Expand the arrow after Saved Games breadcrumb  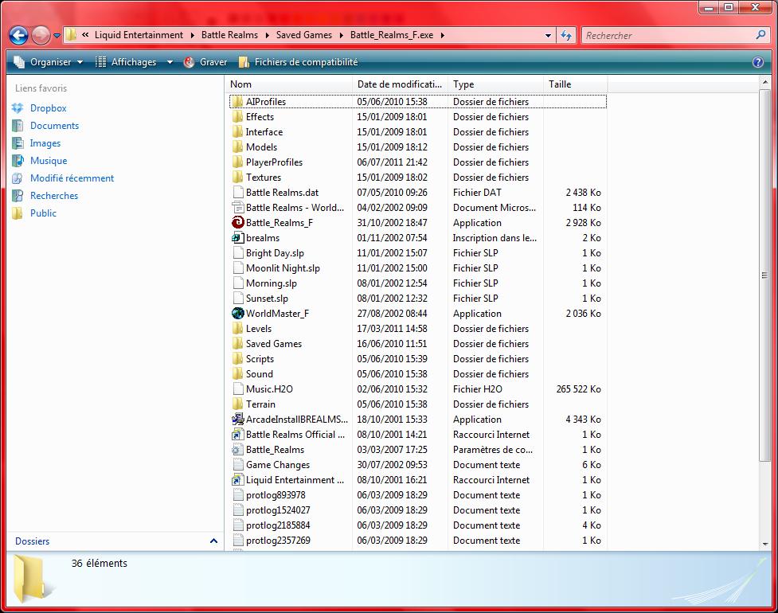pos(342,35)
